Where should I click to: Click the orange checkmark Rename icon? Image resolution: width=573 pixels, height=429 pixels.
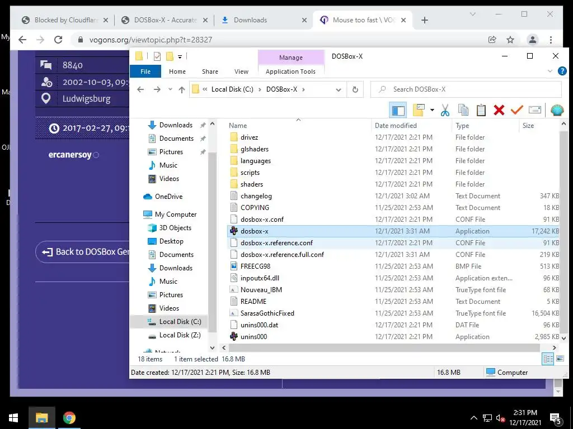point(516,110)
